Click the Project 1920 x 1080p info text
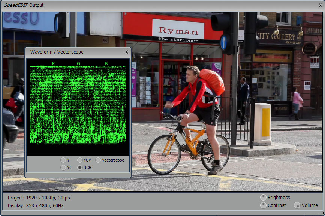The width and height of the screenshot is (325, 216). click(x=39, y=198)
